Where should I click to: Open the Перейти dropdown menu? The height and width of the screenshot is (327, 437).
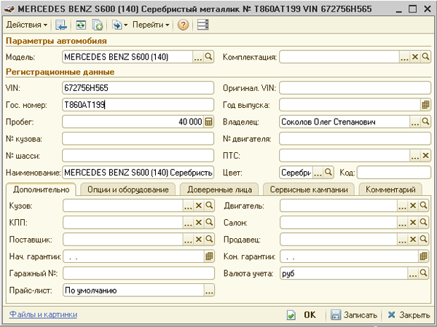151,25
